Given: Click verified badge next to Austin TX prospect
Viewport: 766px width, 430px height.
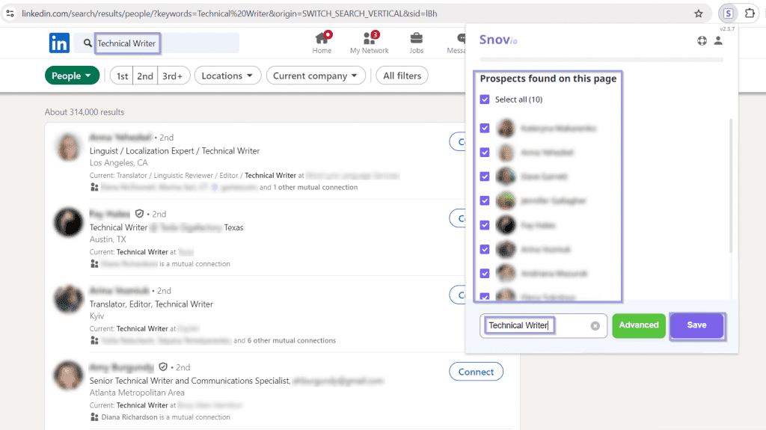Looking at the screenshot, I should tap(139, 214).
